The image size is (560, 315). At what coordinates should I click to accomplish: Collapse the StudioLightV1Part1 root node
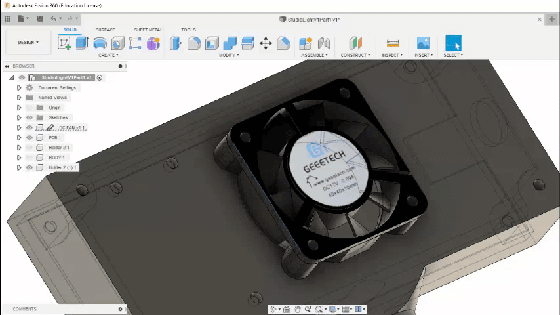[12, 77]
